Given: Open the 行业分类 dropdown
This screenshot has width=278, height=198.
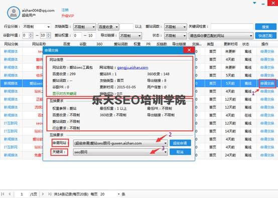Looking at the screenshot, I should [x=37, y=27].
